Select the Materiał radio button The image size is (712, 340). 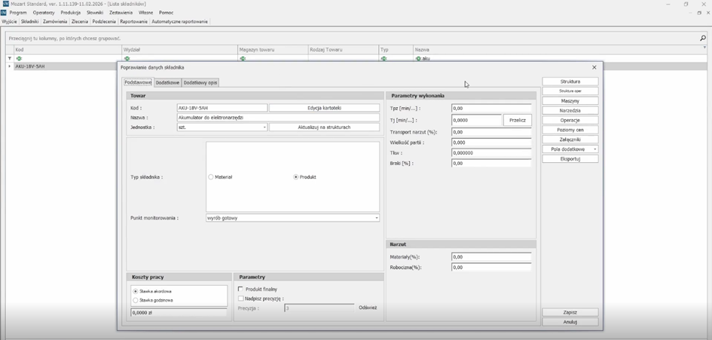[211, 177]
